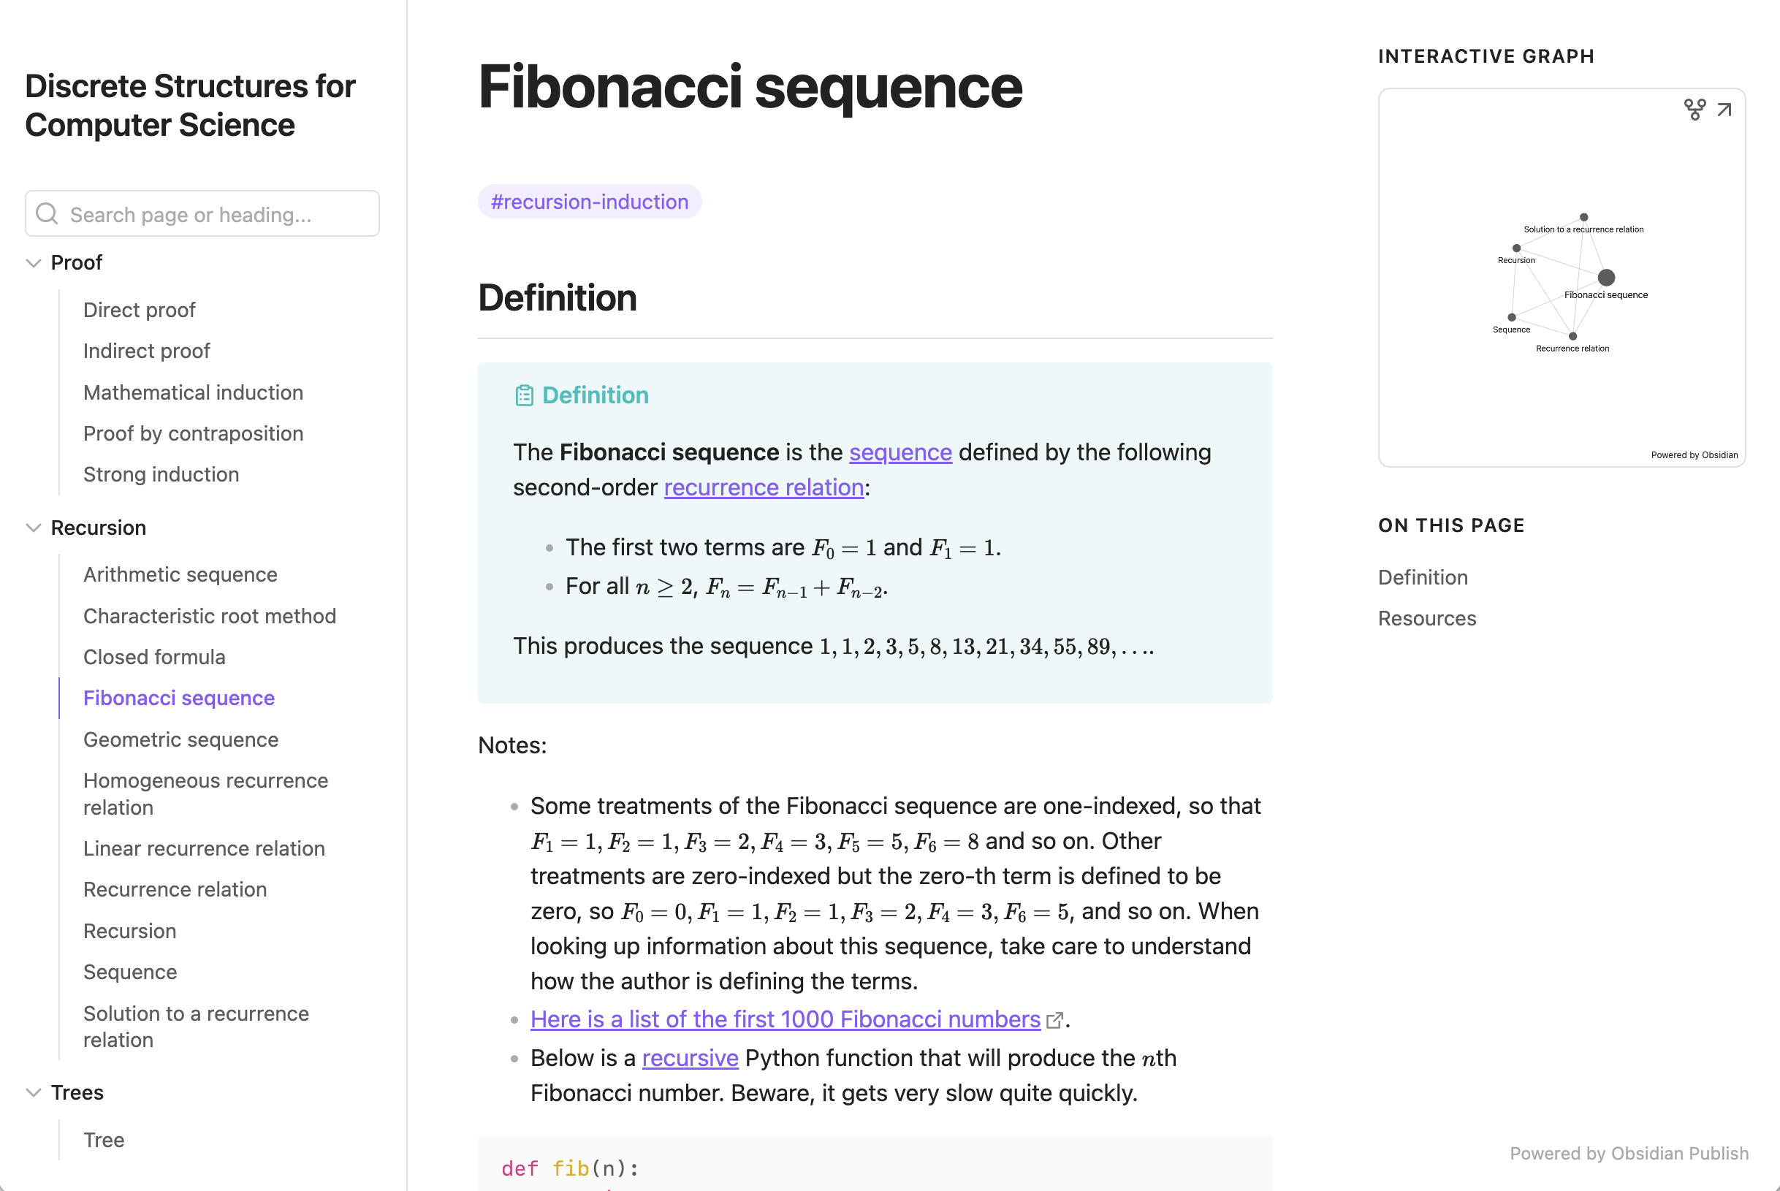Click the #recursion-induction tag
Image resolution: width=1780 pixels, height=1191 pixels.
[589, 201]
